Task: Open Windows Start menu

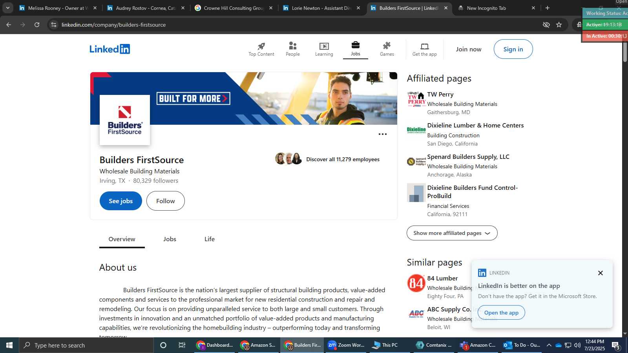Action: 9,345
